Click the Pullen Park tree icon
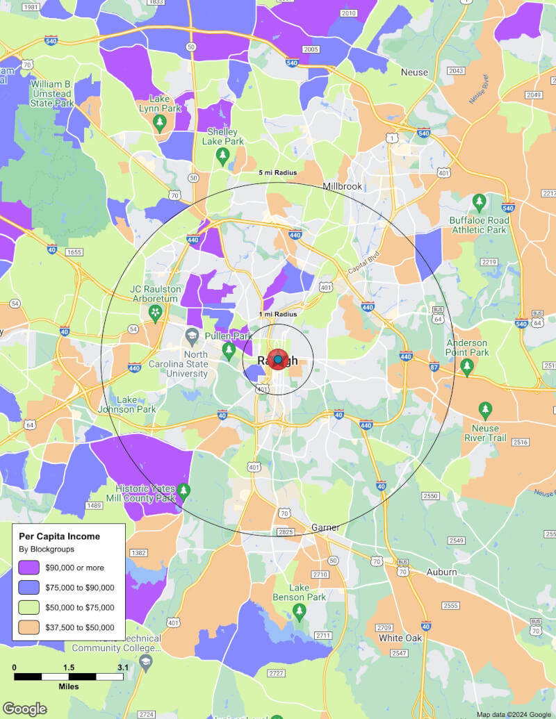 tap(228, 352)
